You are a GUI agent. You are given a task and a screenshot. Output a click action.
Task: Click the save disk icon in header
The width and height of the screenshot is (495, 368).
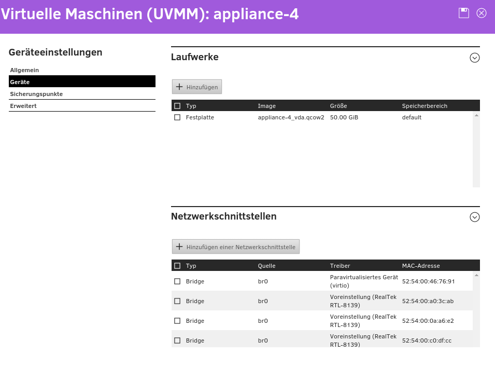tap(463, 13)
